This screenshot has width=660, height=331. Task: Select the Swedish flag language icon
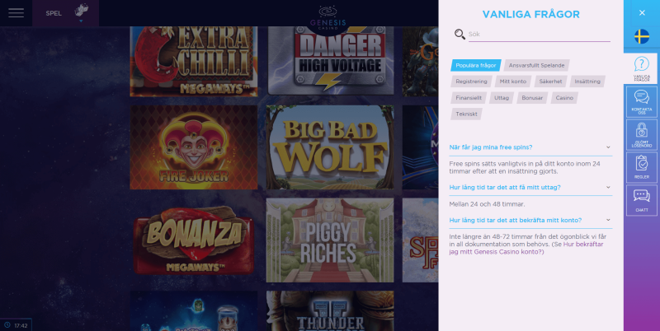coord(642,36)
